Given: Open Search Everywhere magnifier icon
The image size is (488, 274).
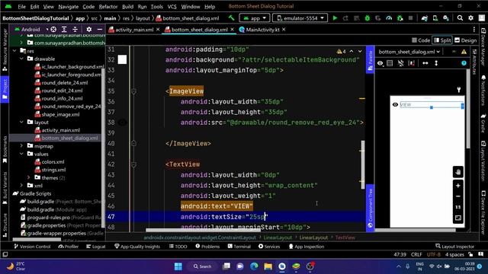Looking at the screenshot, I should 460,18.
